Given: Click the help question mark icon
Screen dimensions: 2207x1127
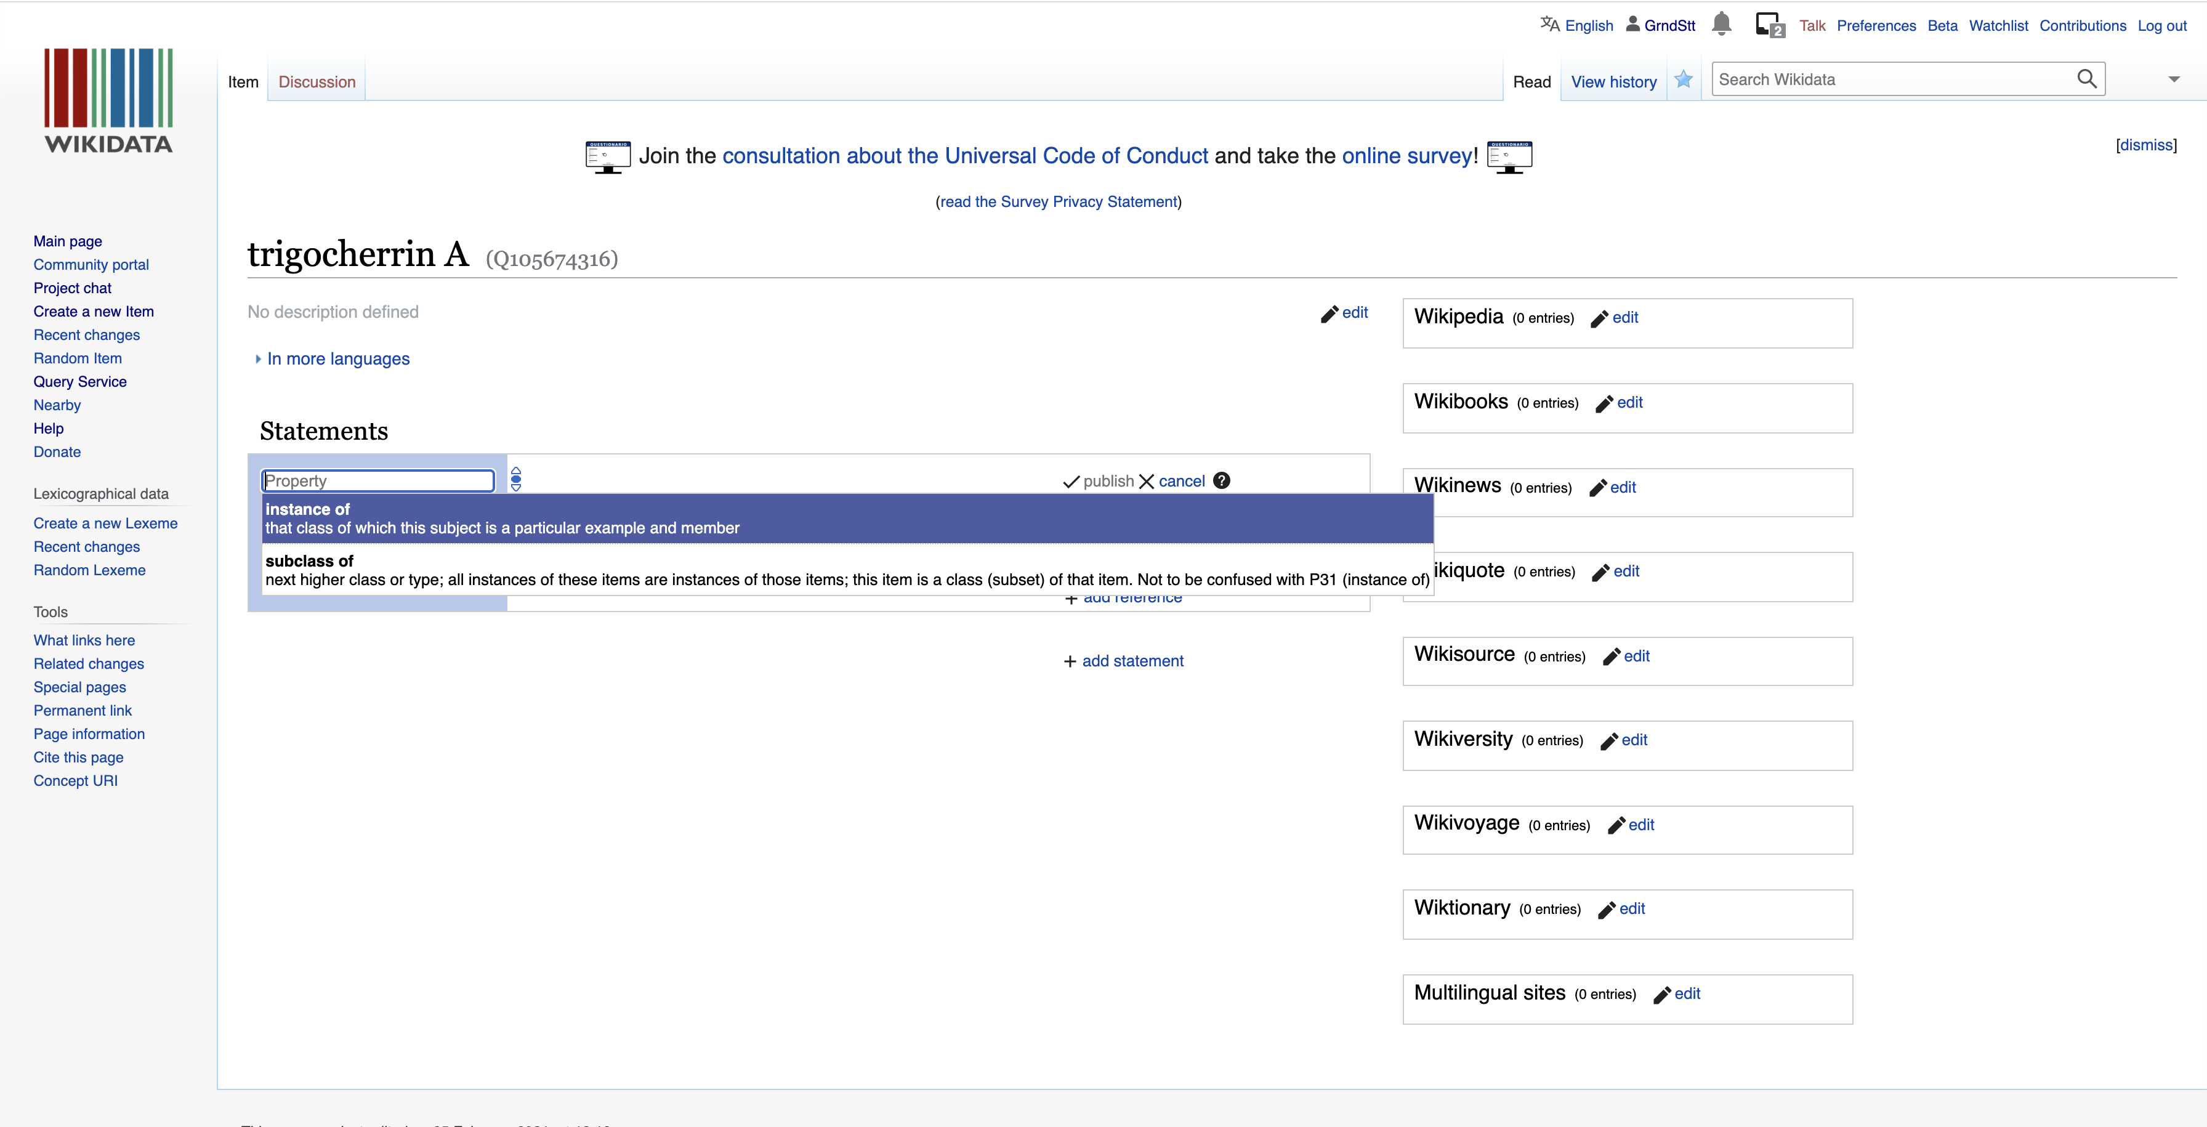Looking at the screenshot, I should 1222,481.
